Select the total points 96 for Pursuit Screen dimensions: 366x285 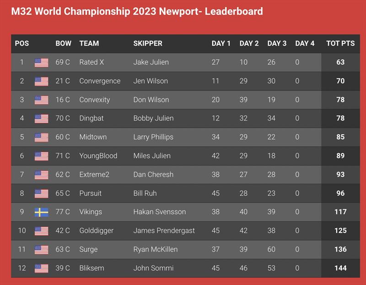340,193
